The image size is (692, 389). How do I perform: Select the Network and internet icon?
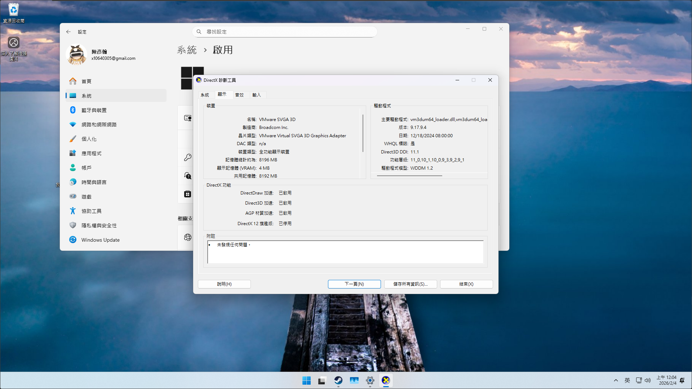point(73,125)
